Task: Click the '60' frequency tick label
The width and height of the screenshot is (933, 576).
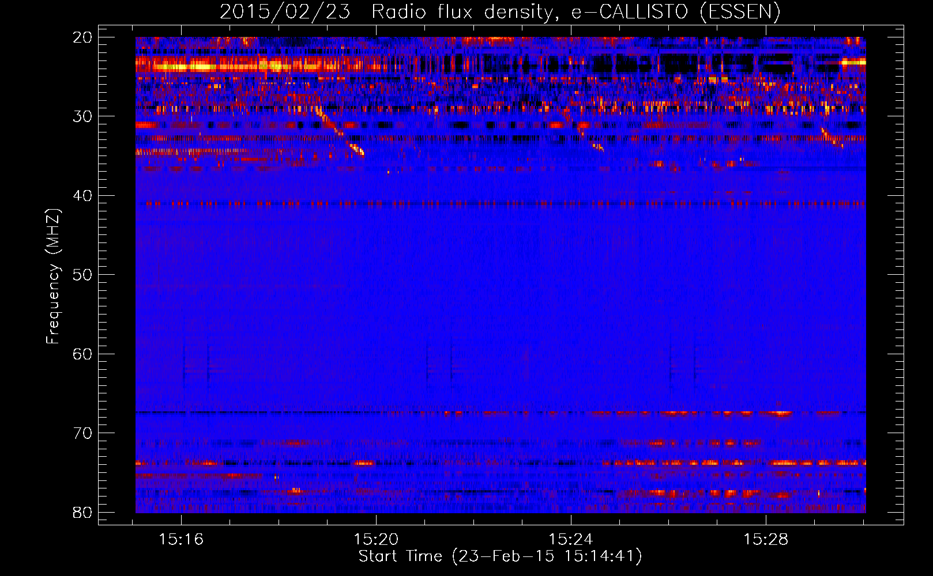Action: [82, 354]
